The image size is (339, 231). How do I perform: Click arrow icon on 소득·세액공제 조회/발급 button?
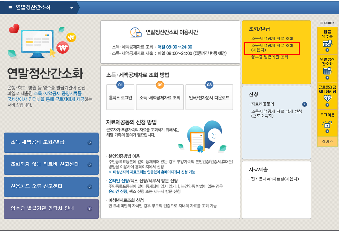click(90, 143)
